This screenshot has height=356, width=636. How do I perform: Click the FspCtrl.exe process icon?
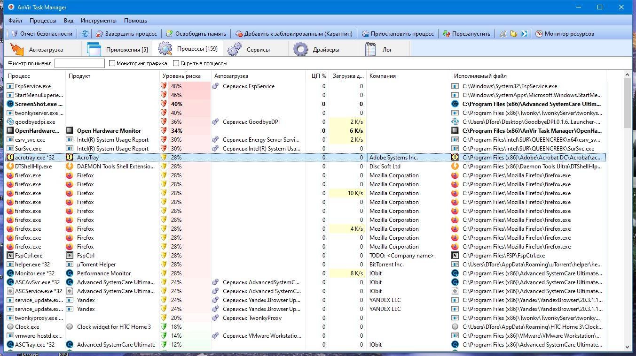(x=10, y=256)
